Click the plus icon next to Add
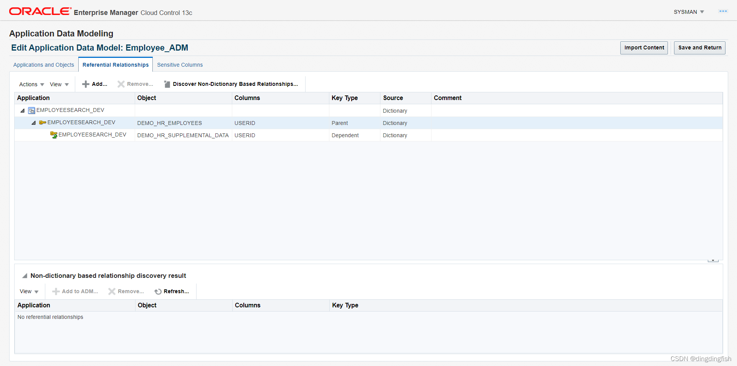The width and height of the screenshot is (737, 366). point(86,84)
